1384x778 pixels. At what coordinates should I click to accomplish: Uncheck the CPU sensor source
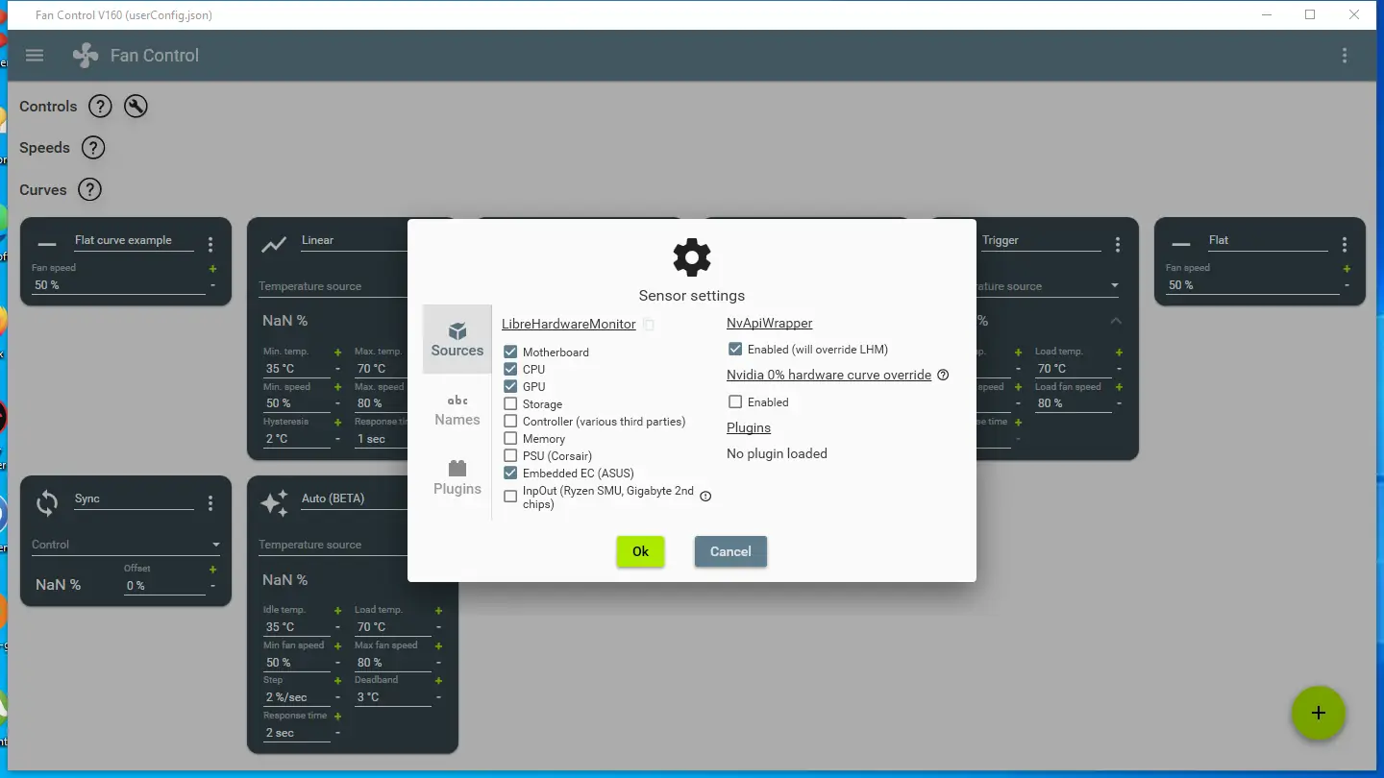tap(510, 370)
